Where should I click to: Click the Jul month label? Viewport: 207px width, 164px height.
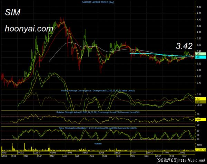[77, 156]
